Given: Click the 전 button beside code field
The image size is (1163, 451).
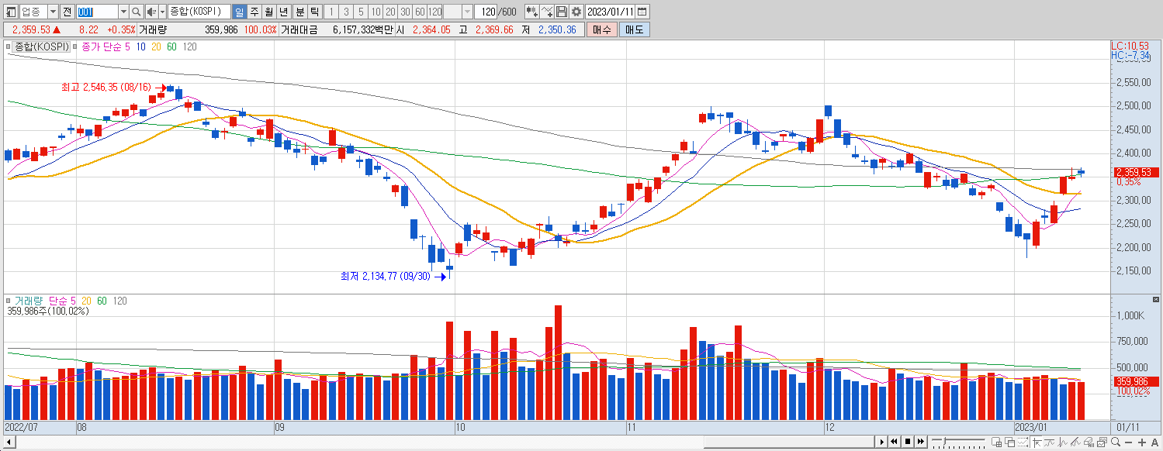Looking at the screenshot, I should pos(67,12).
